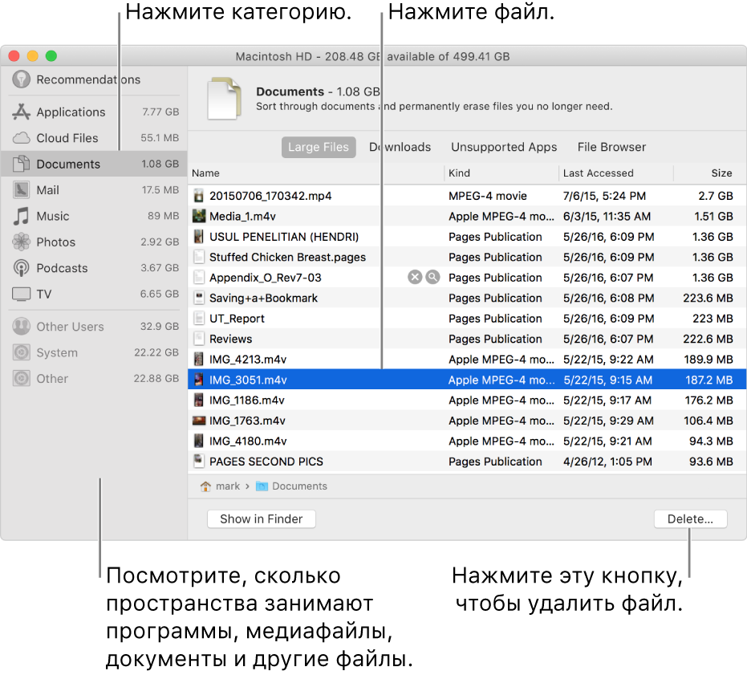Select the file named Media_1.m4v

coord(242,217)
